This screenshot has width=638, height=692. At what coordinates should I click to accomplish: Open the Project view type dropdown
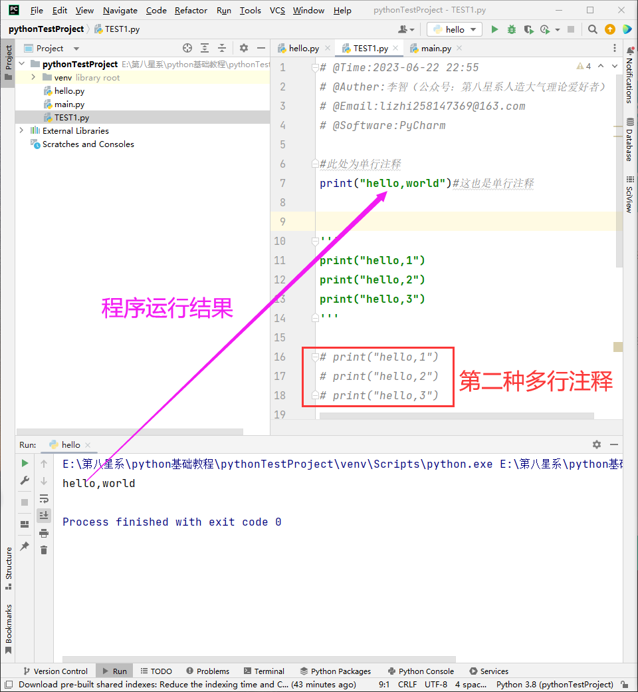(x=76, y=49)
